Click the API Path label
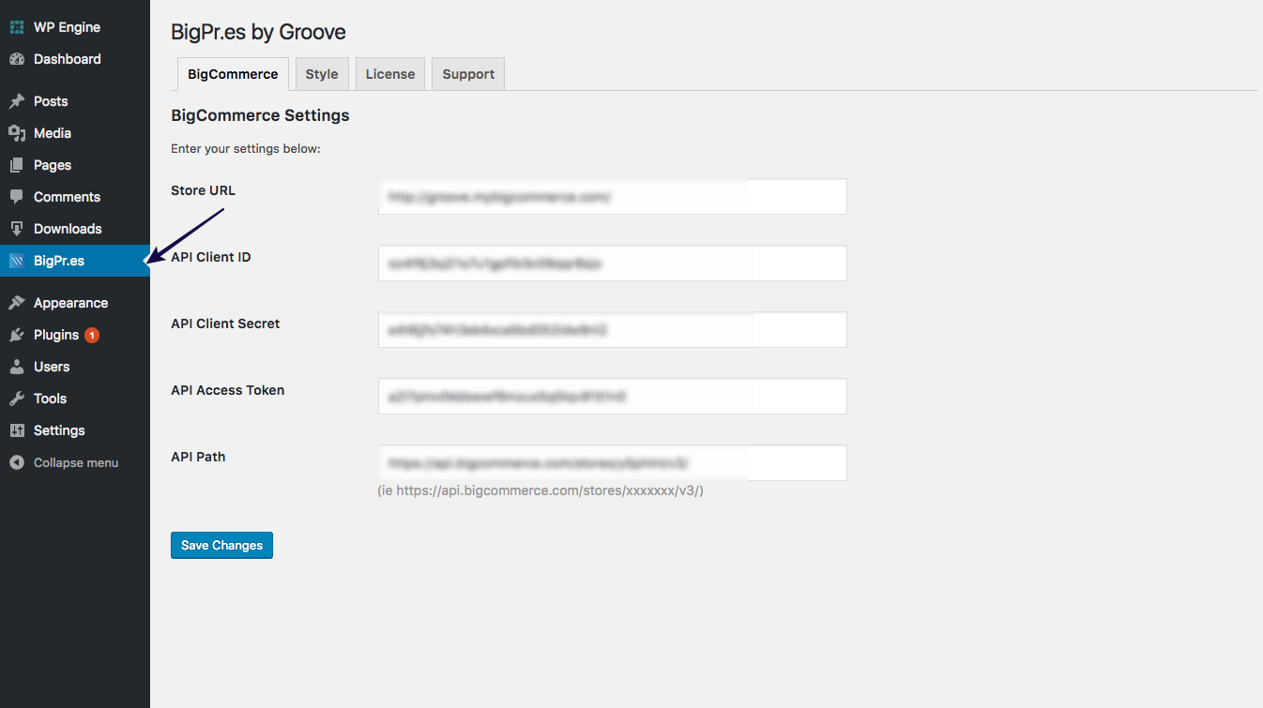 coord(198,457)
